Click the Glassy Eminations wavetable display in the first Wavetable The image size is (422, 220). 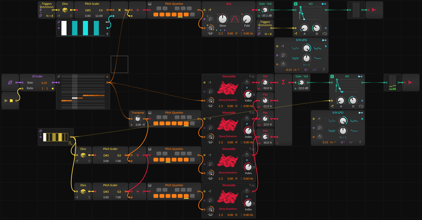[x=228, y=88]
